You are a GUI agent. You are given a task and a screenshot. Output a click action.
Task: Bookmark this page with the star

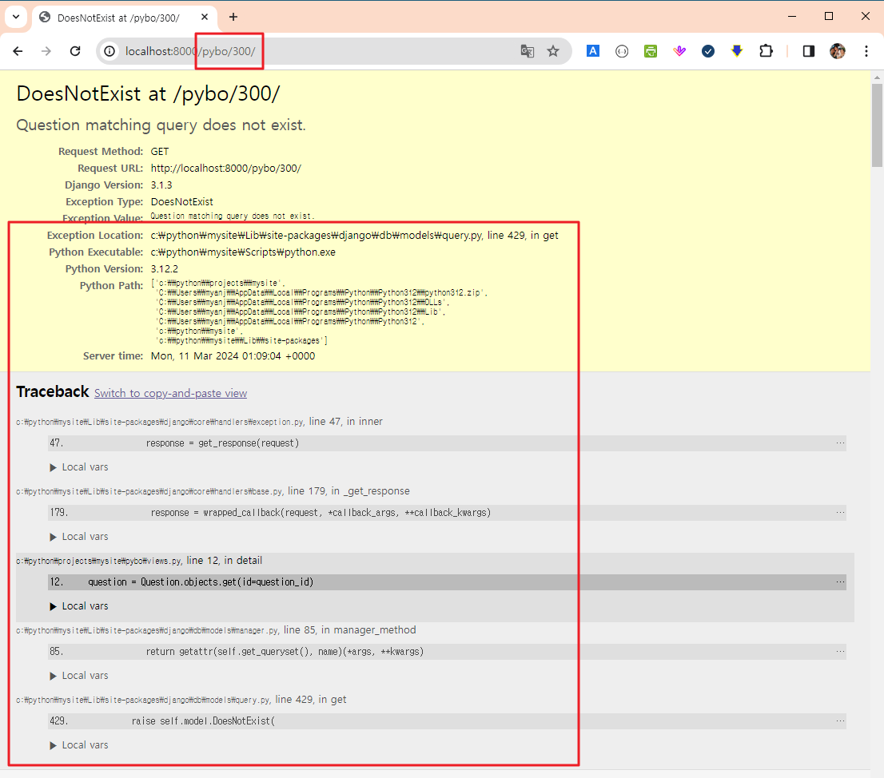tap(553, 51)
